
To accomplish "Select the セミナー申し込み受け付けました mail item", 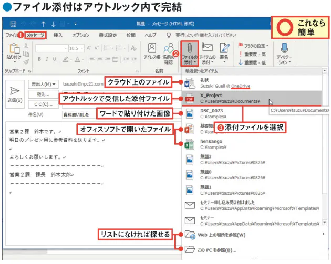I will pos(252,205).
